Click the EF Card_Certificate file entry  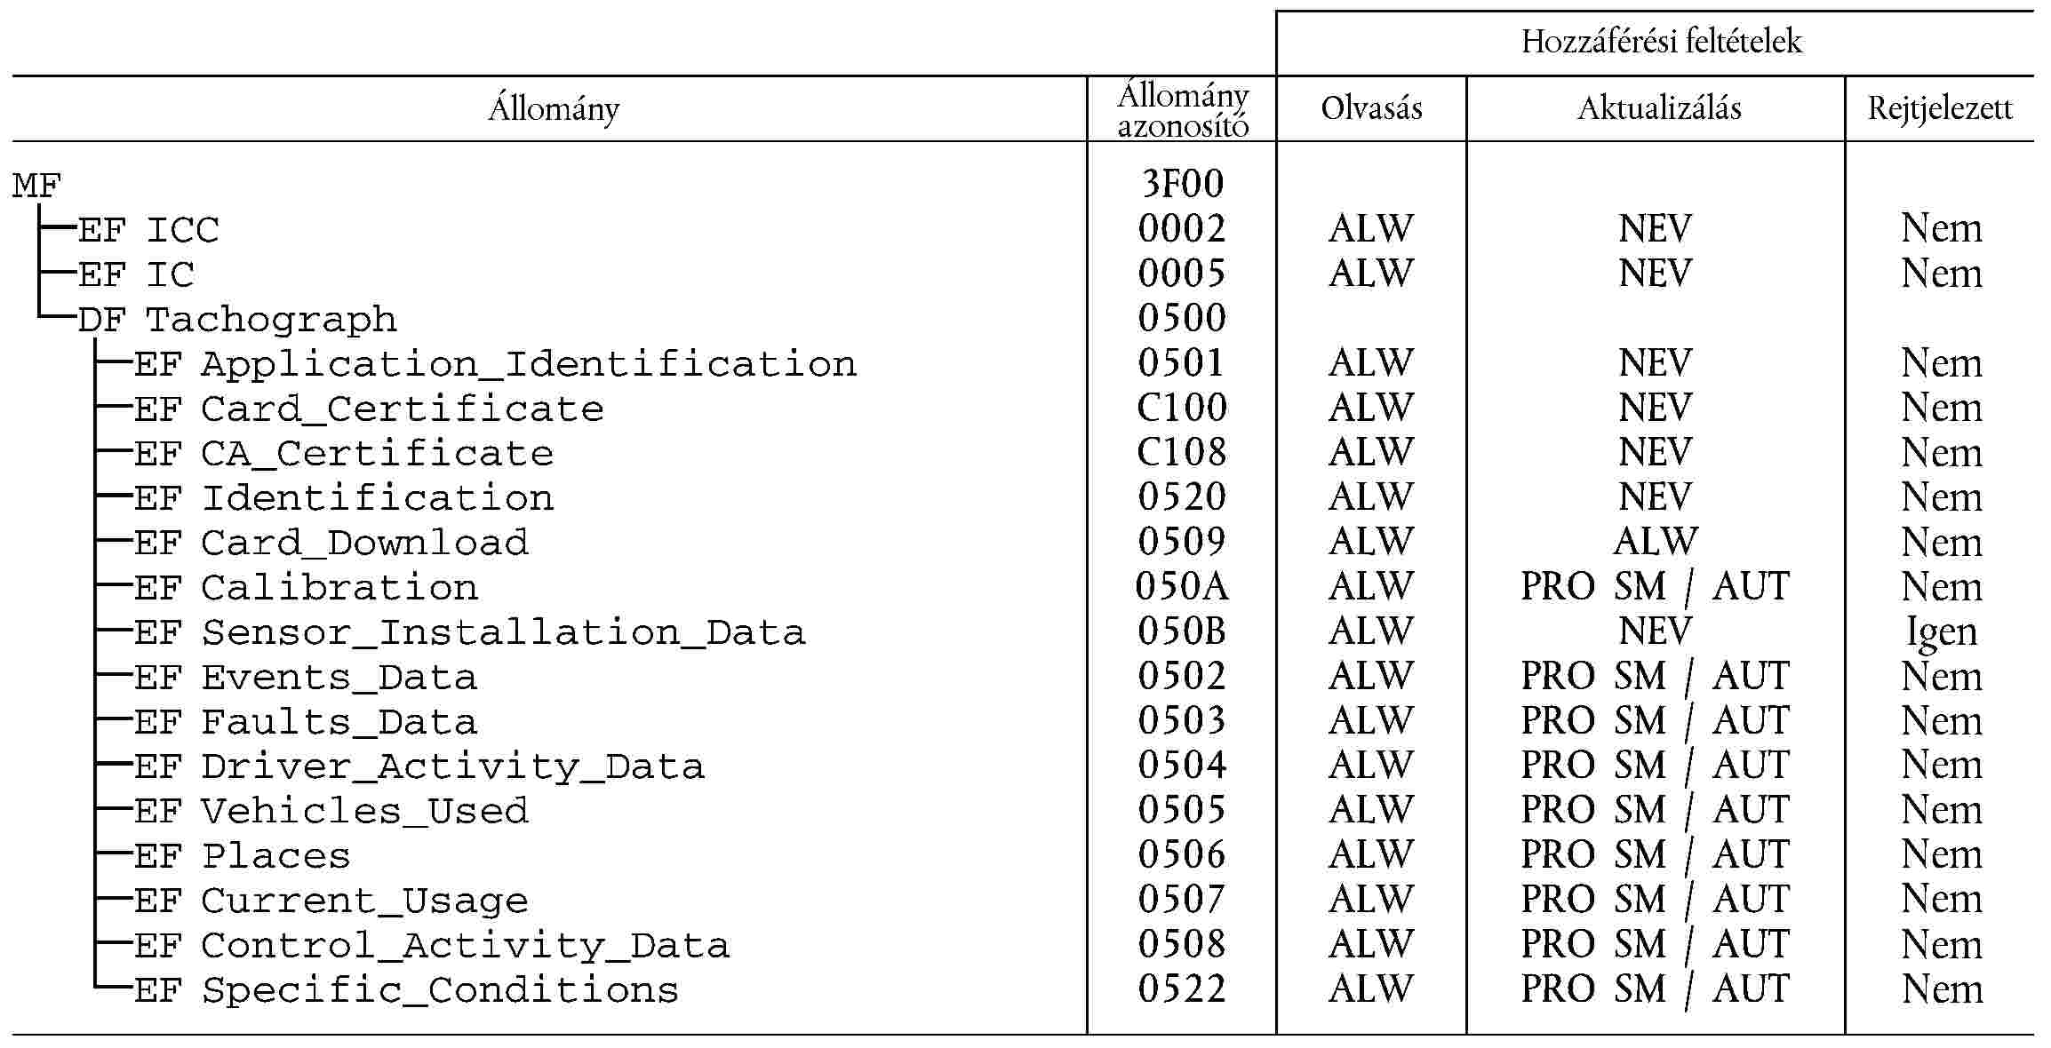pyautogui.click(x=368, y=409)
